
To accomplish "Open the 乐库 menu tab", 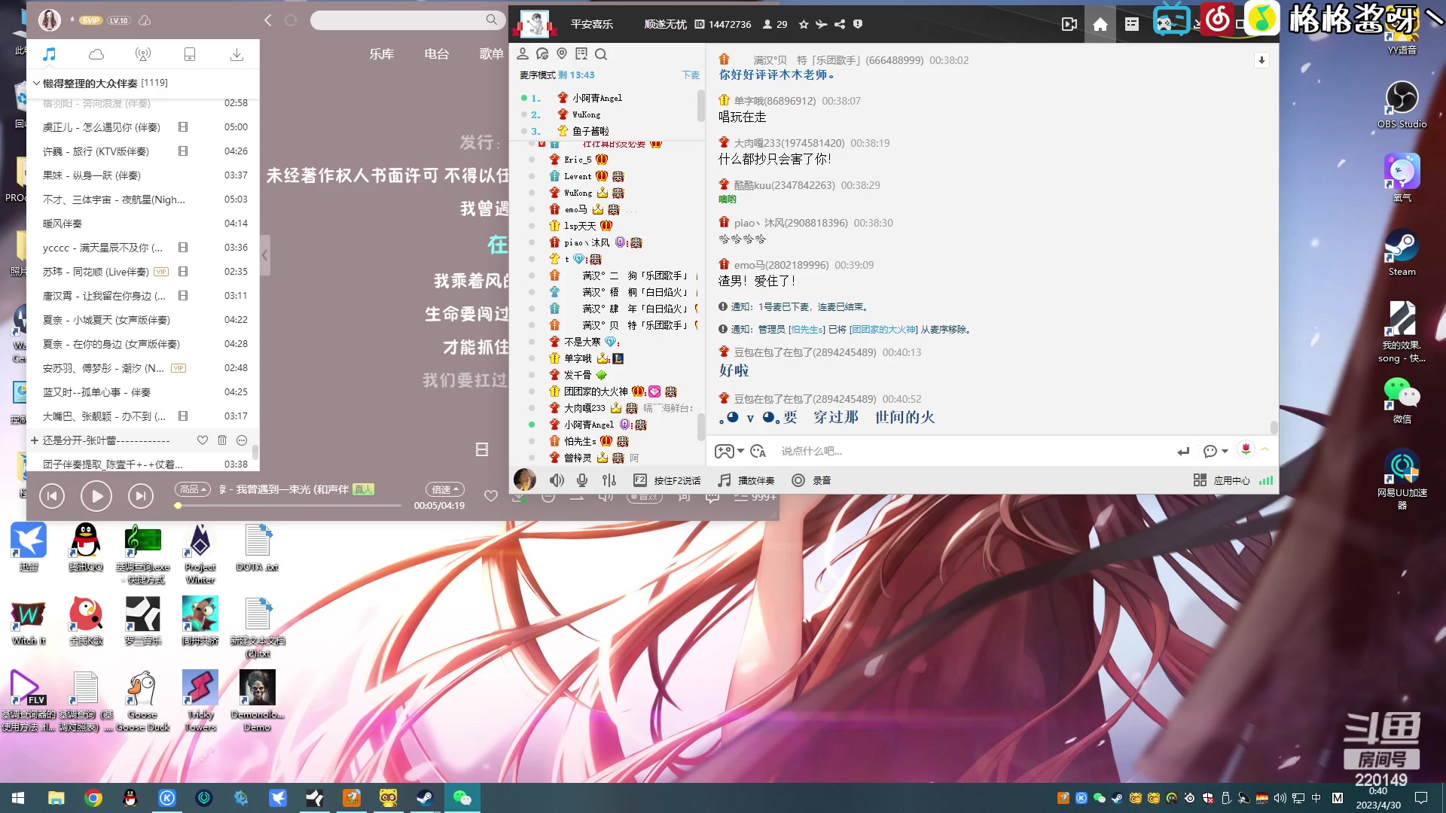I will 382,54.
